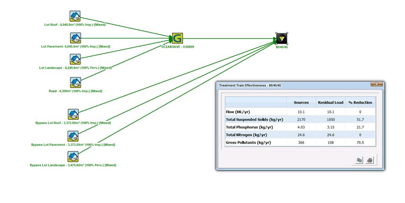The width and height of the screenshot is (405, 203).
Task: Select the Bypass Lot Roof node icon
Action: (x=73, y=114)
